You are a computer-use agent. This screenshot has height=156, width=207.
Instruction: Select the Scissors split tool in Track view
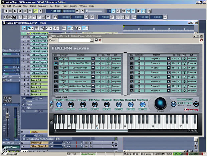(x=37, y=28)
